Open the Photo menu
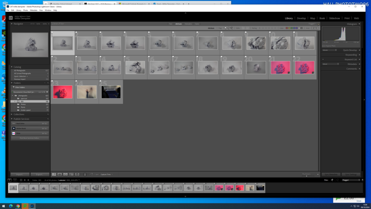 pyautogui.click(x=26, y=10)
